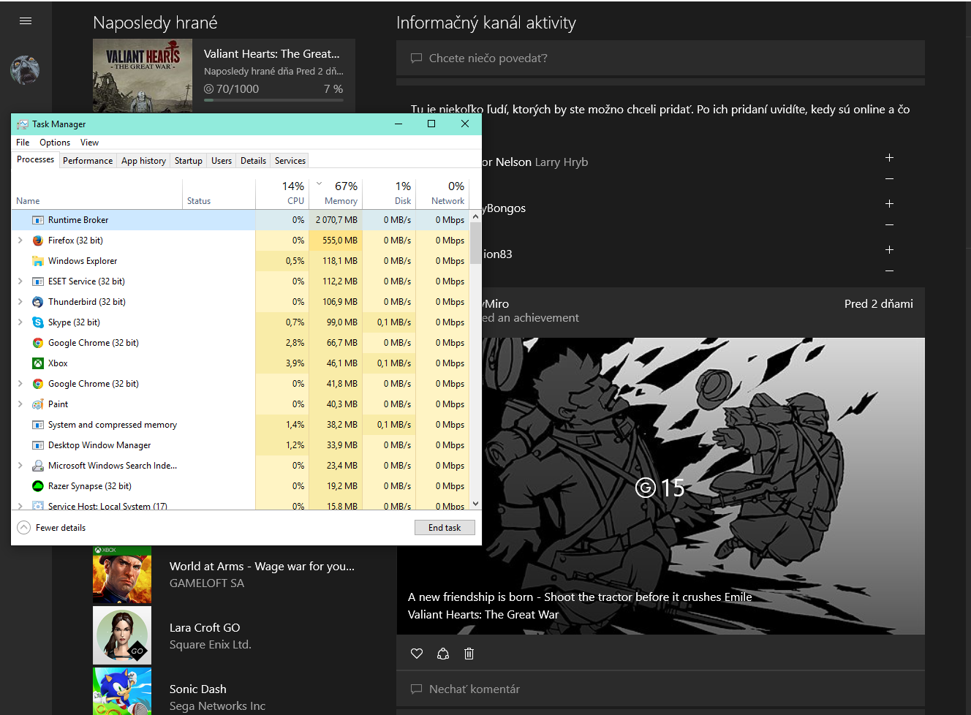Open the File menu in Task Manager
This screenshot has height=715, width=971.
(23, 143)
